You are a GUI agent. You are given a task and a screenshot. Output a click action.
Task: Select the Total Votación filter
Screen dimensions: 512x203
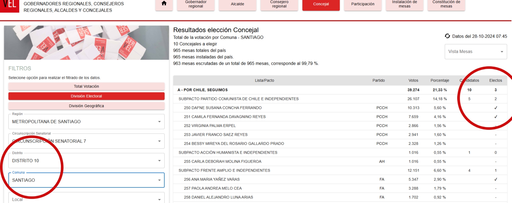pos(86,87)
